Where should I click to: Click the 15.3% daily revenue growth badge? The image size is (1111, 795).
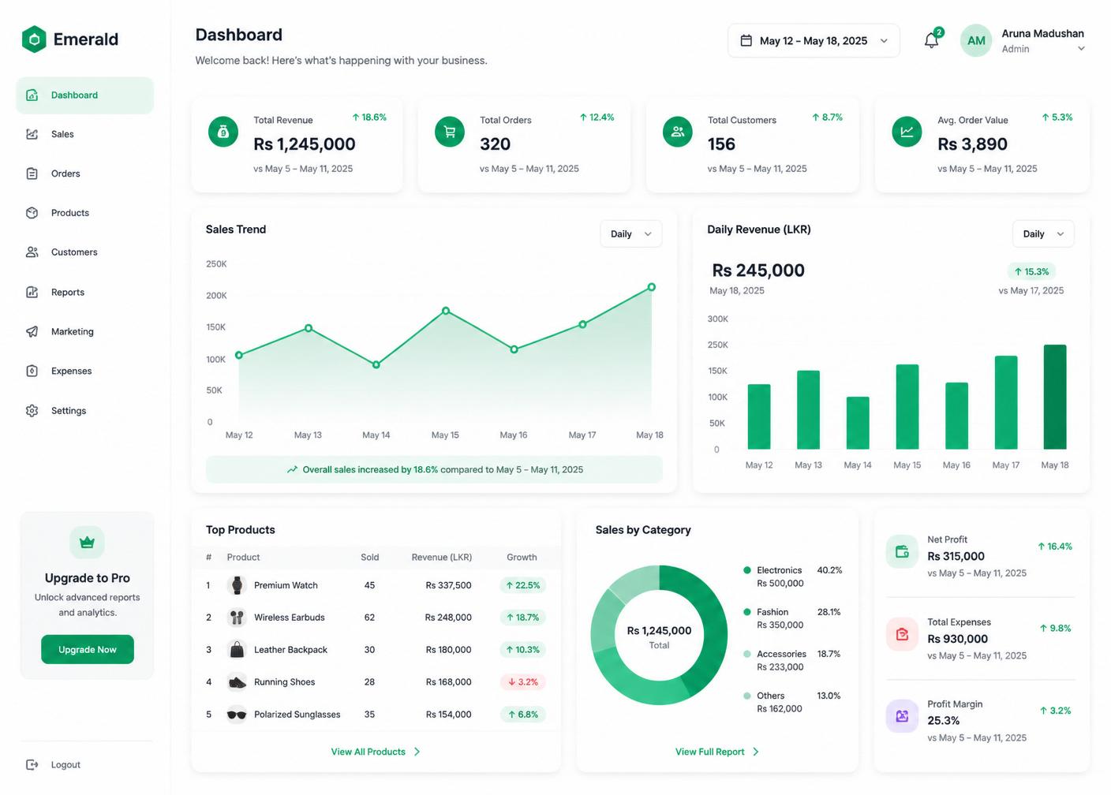point(1031,271)
